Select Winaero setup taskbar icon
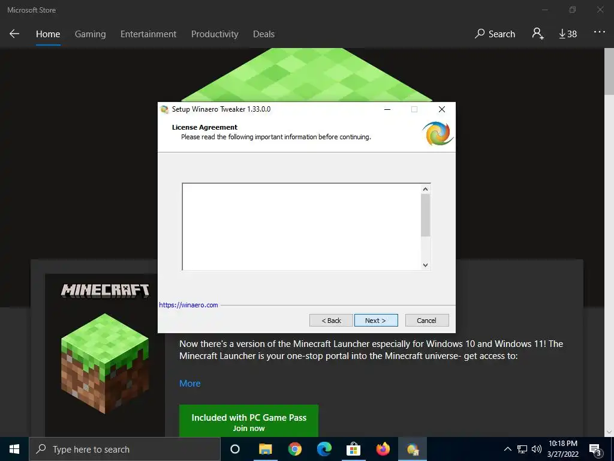This screenshot has height=461, width=614. (x=413, y=449)
